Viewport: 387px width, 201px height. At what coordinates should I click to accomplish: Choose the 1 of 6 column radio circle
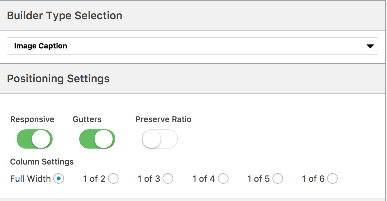point(332,179)
